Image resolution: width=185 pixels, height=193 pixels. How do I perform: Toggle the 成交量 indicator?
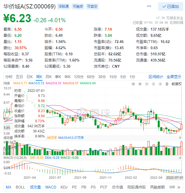tap(35, 187)
